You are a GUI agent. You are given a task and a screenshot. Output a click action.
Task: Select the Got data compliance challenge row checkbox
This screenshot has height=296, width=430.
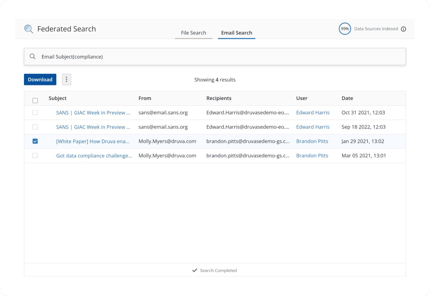(x=35, y=156)
